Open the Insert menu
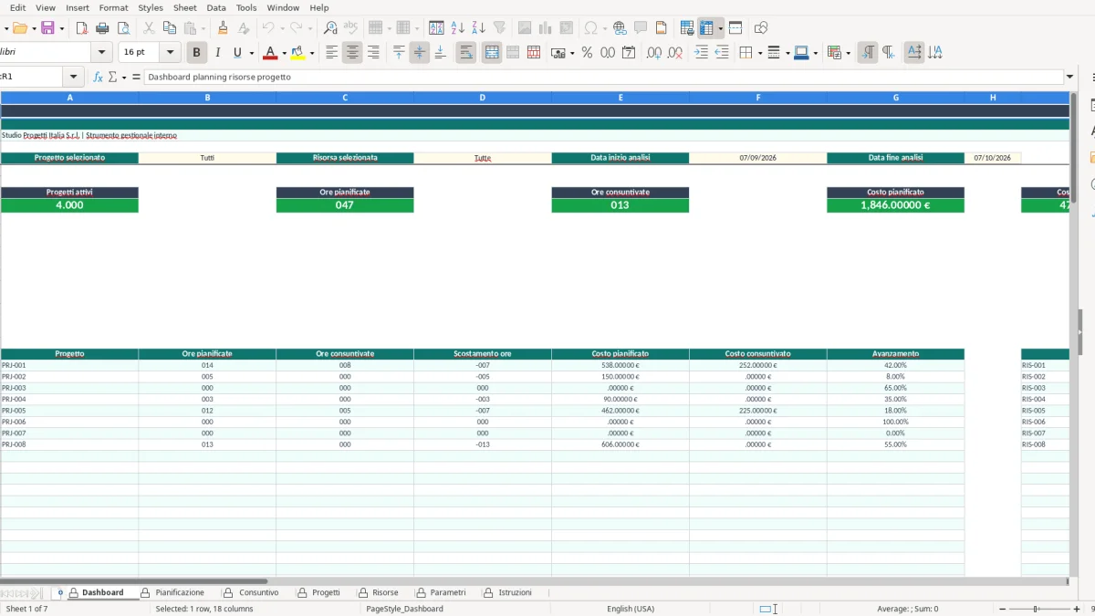Image resolution: width=1095 pixels, height=616 pixels. [78, 7]
